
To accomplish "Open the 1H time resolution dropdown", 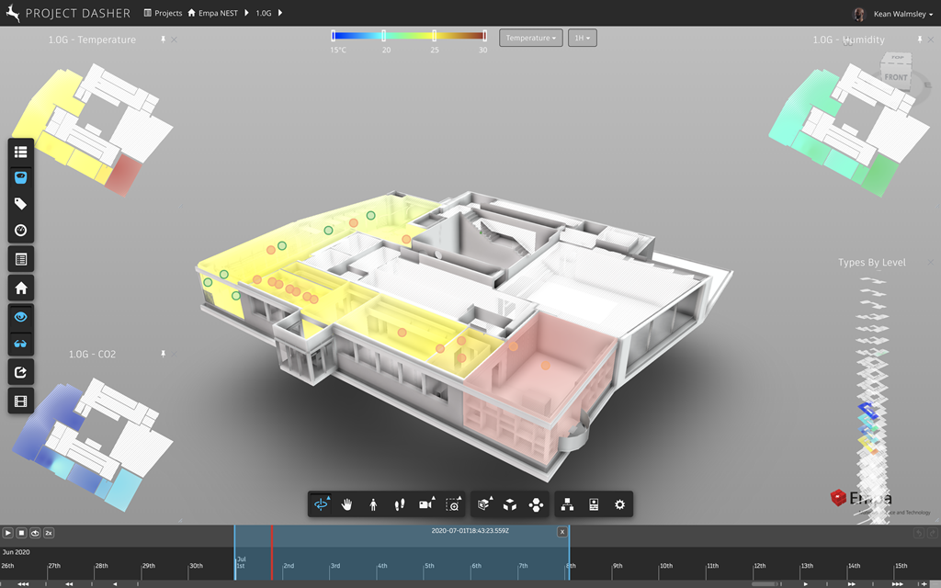I will coord(583,38).
